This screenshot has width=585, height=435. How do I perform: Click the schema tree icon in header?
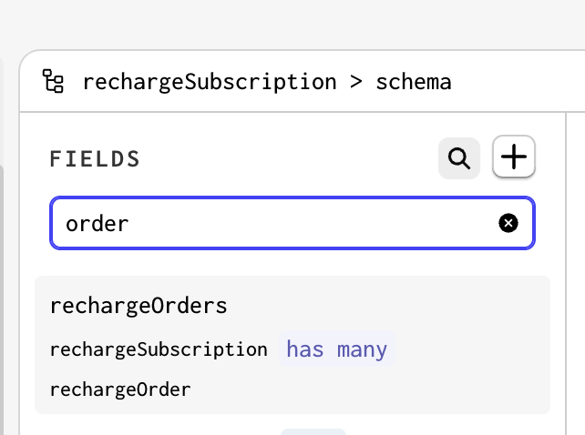(53, 81)
